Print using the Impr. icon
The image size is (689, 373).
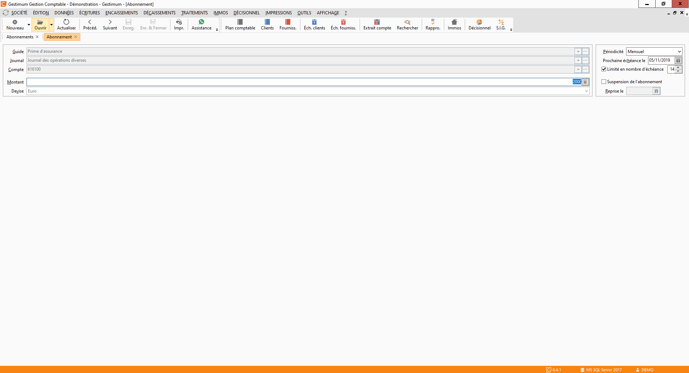pyautogui.click(x=179, y=22)
